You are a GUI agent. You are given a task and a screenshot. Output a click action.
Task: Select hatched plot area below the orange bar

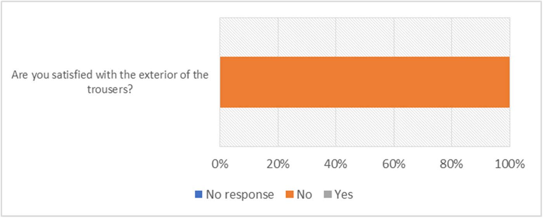[365, 127]
